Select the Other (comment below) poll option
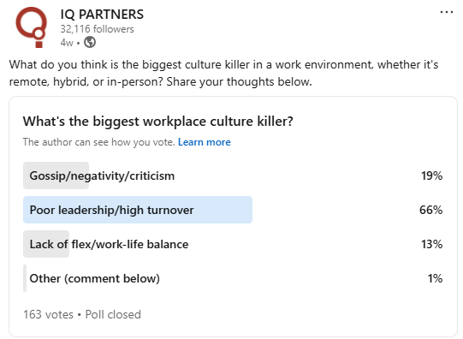 pyautogui.click(x=233, y=278)
